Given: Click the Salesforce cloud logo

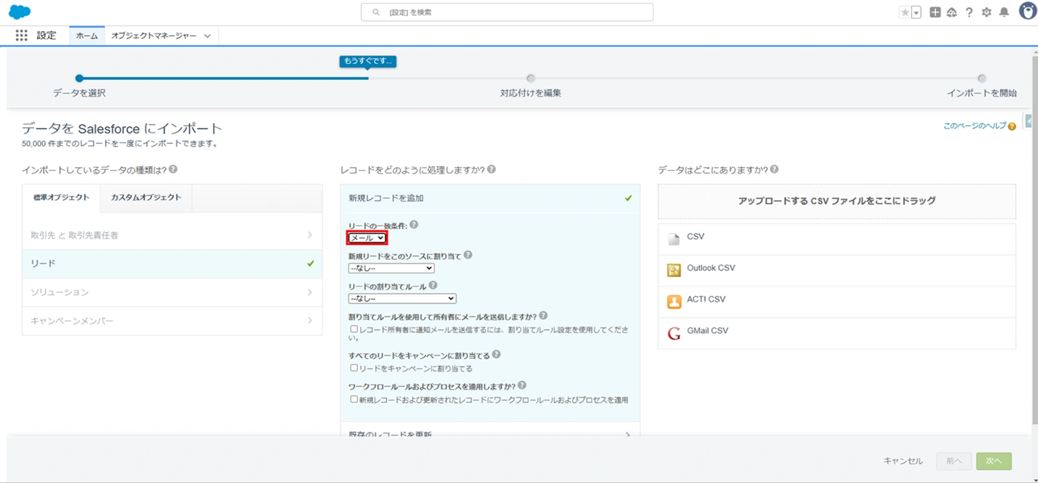Looking at the screenshot, I should 19,12.
